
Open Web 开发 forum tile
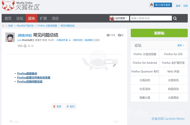click(x=173, y=71)
